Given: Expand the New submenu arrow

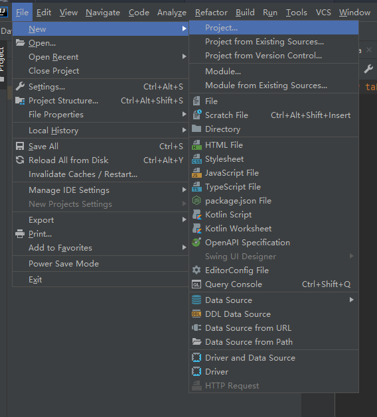Looking at the screenshot, I should tap(184, 29).
